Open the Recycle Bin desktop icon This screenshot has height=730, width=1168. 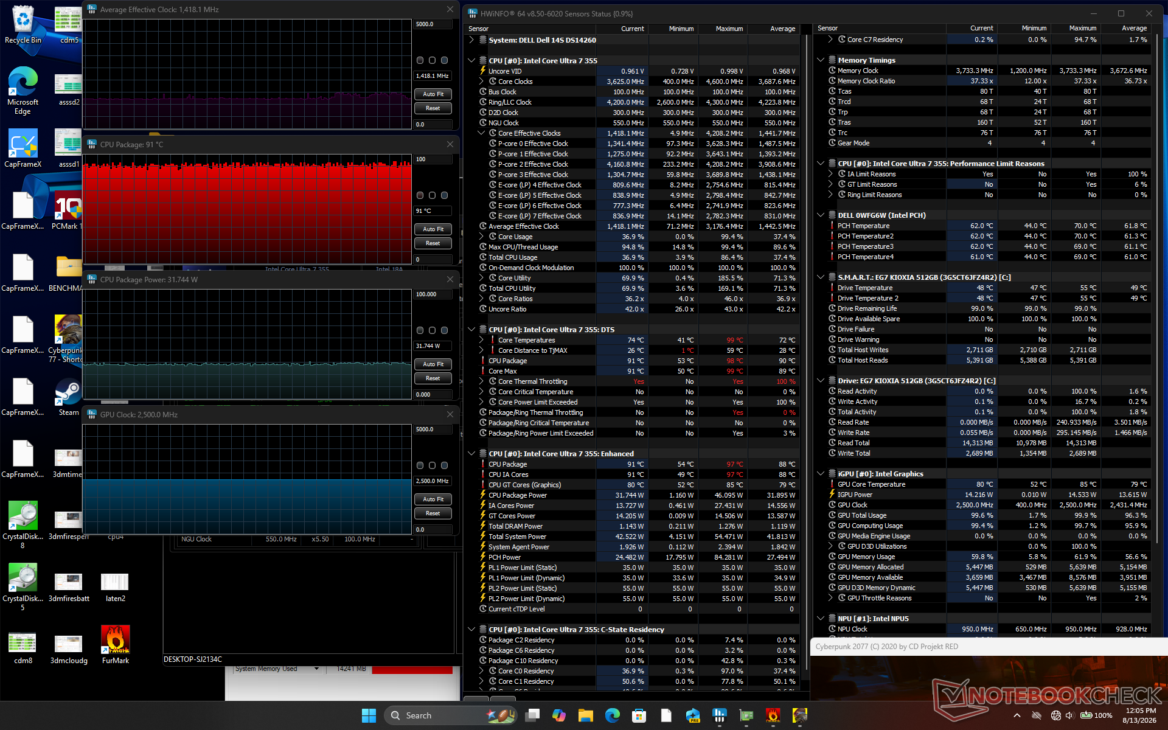(x=23, y=24)
